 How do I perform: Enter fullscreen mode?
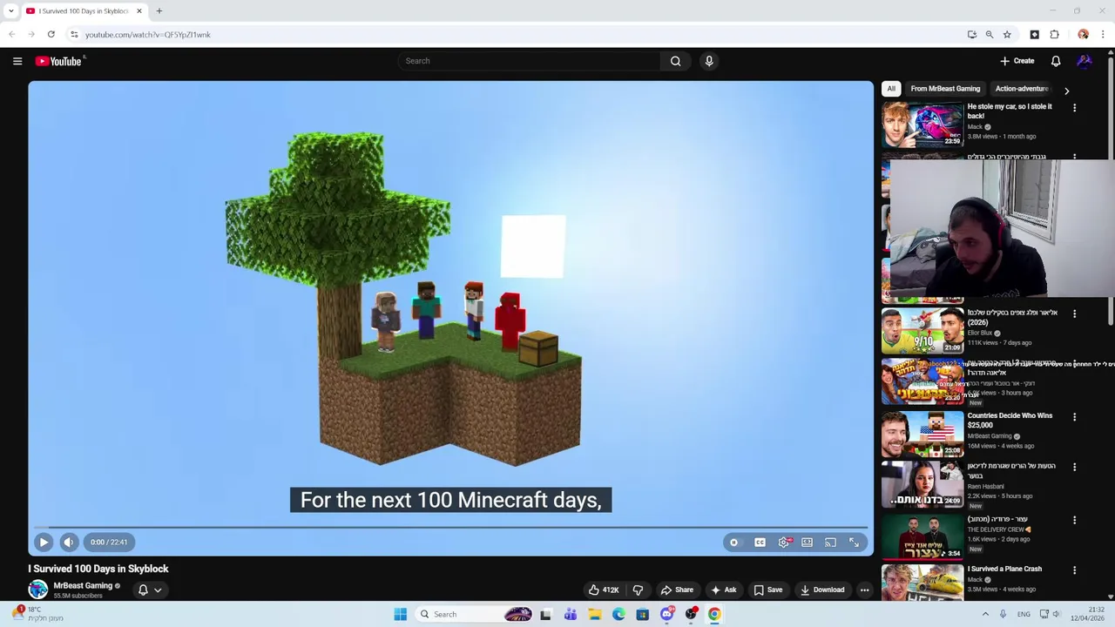click(855, 543)
